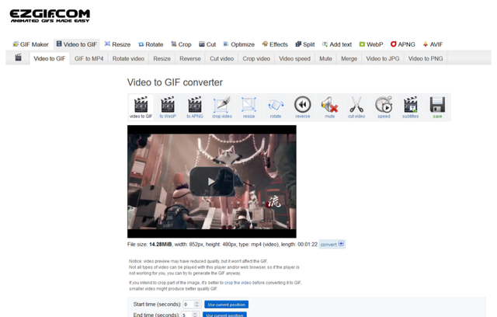Open the Reverse subtab

190,58
